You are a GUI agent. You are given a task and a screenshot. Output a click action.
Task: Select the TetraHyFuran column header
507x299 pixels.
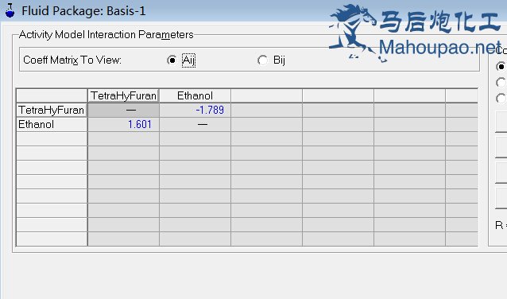point(123,95)
